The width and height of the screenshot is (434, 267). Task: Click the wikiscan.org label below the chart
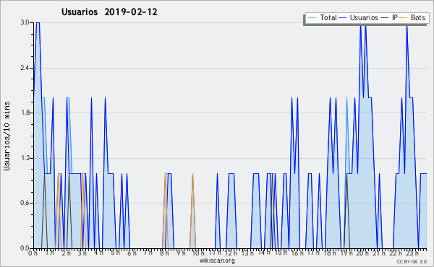(217, 261)
